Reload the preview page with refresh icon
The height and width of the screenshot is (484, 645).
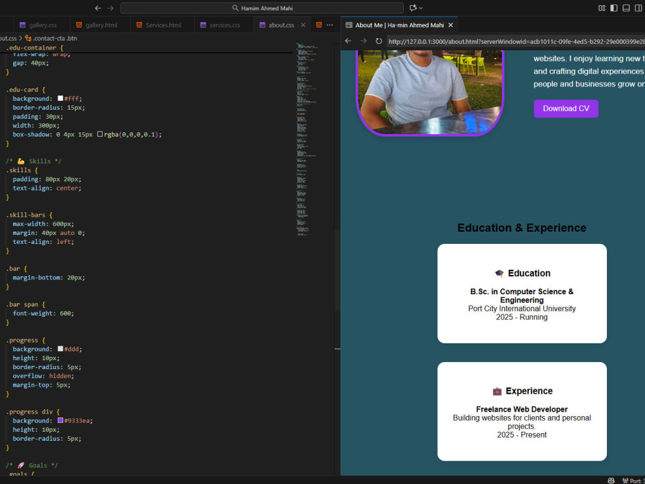pyautogui.click(x=379, y=41)
